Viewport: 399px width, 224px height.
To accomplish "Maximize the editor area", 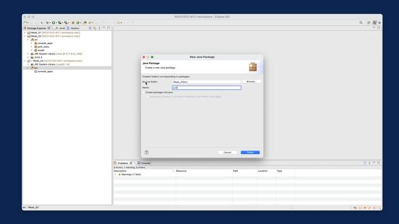I will coord(378,28).
